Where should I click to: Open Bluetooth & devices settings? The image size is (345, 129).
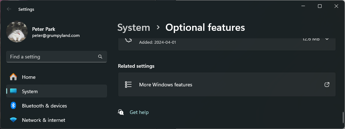57,106
